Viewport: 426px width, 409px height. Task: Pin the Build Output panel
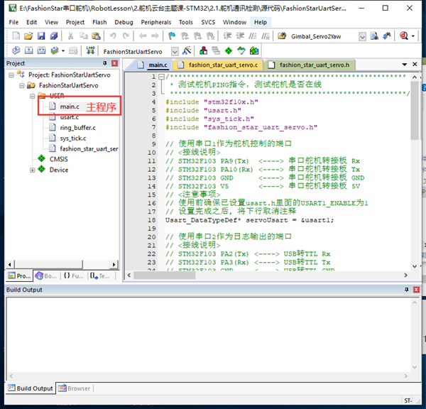click(x=406, y=290)
